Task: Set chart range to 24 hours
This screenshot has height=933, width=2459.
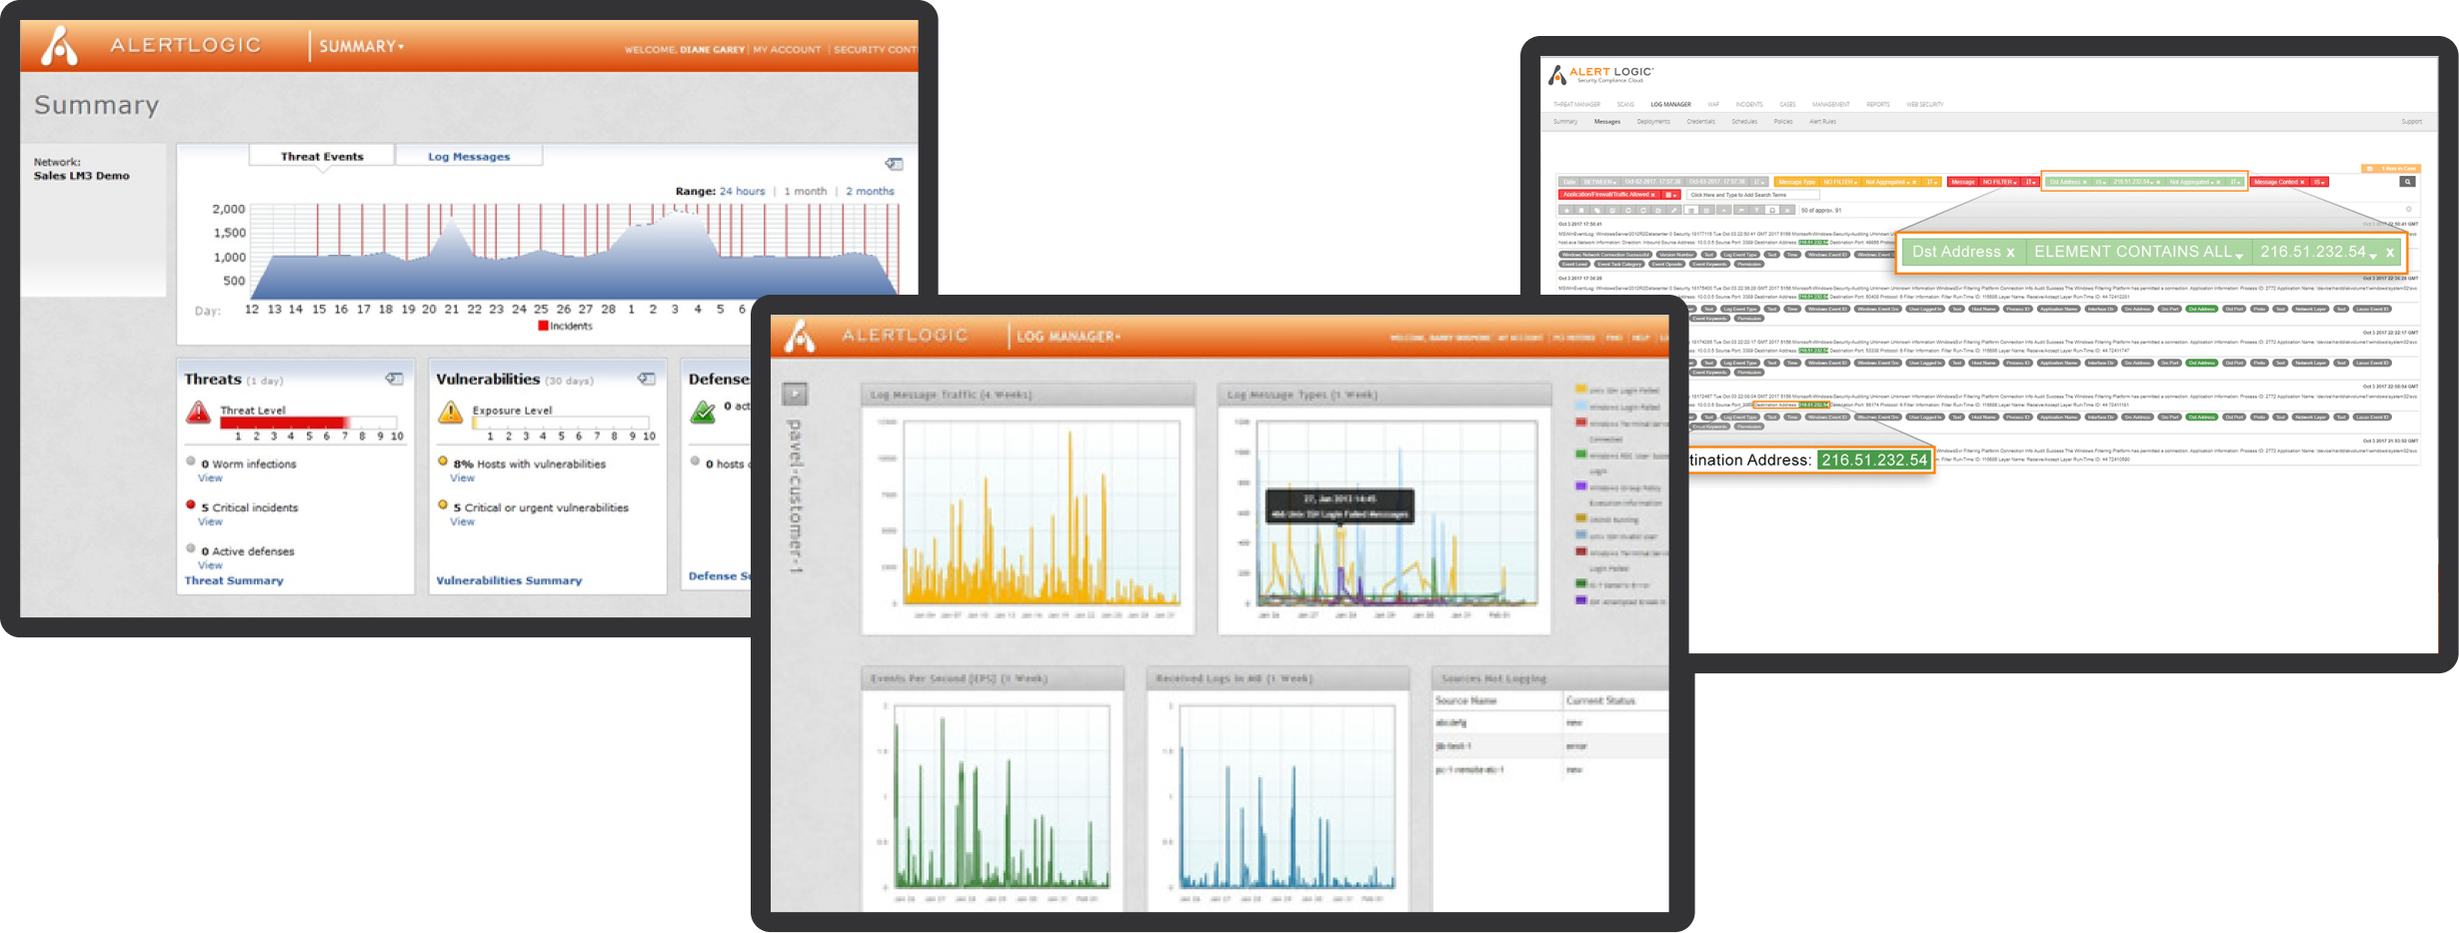Action: (x=742, y=191)
